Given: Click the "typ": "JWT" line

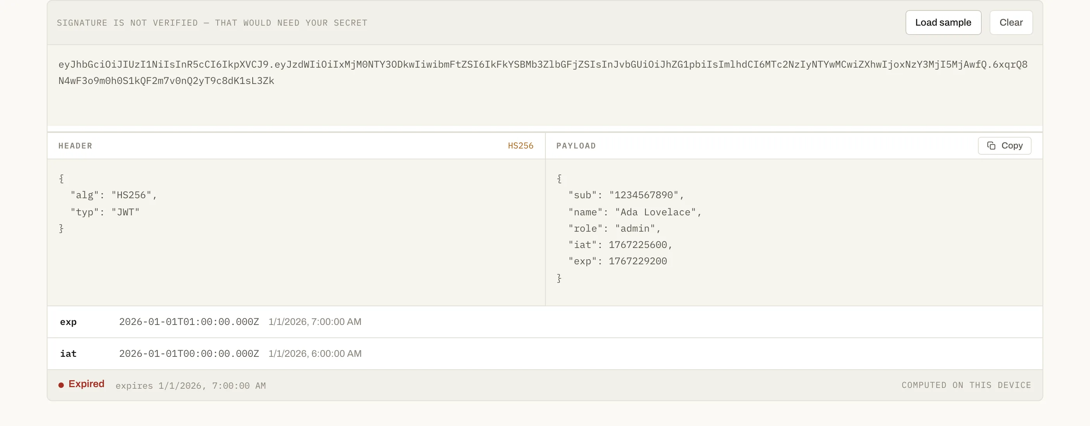Looking at the screenshot, I should click(105, 212).
